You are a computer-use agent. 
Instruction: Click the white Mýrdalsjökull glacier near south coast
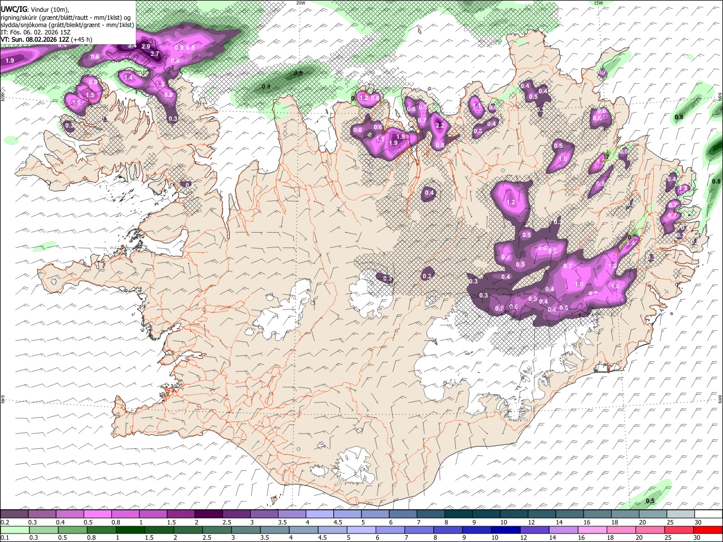point(355,466)
